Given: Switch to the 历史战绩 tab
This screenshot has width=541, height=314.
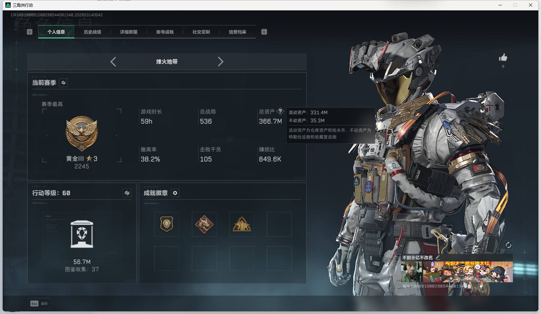Looking at the screenshot, I should click(x=93, y=32).
